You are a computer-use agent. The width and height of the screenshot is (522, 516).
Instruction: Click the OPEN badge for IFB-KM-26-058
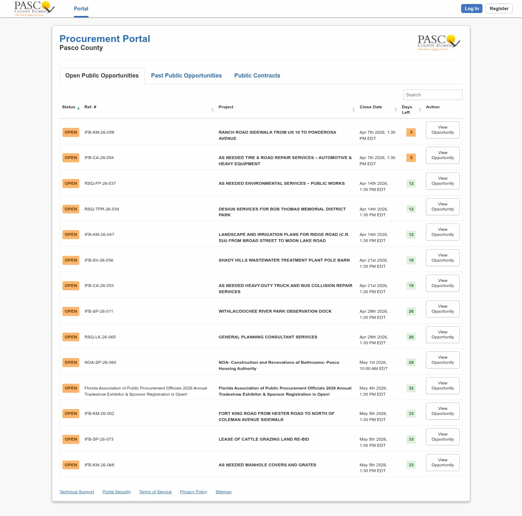[x=71, y=132]
